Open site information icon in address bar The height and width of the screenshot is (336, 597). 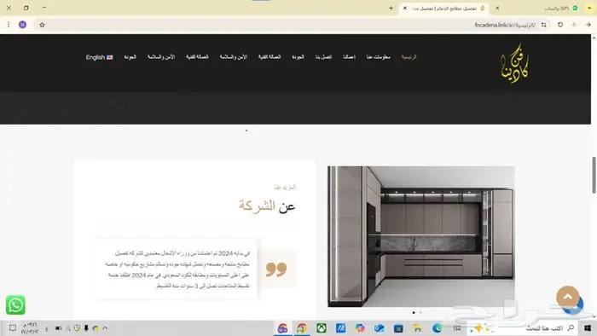pyautogui.click(x=544, y=25)
